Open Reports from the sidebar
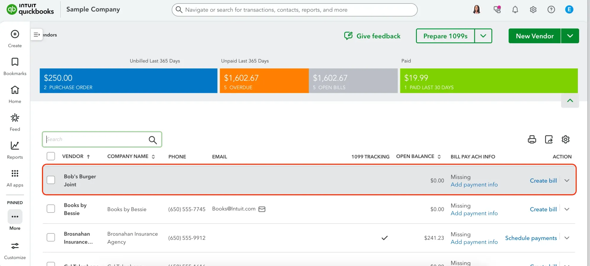This screenshot has width=590, height=266. tap(15, 146)
